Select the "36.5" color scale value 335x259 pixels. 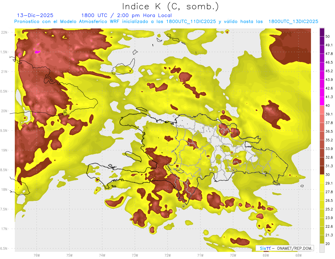coord(329,131)
